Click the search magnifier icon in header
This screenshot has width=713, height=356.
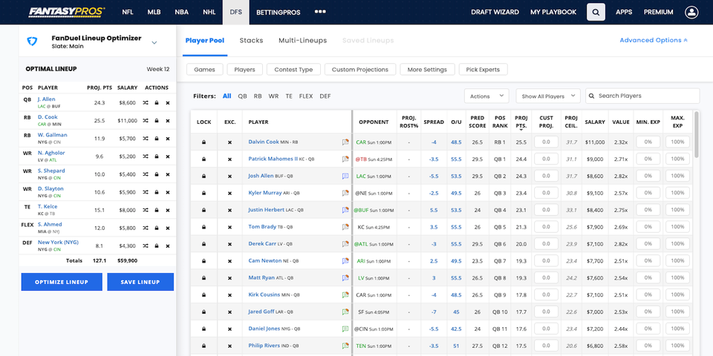pyautogui.click(x=596, y=13)
